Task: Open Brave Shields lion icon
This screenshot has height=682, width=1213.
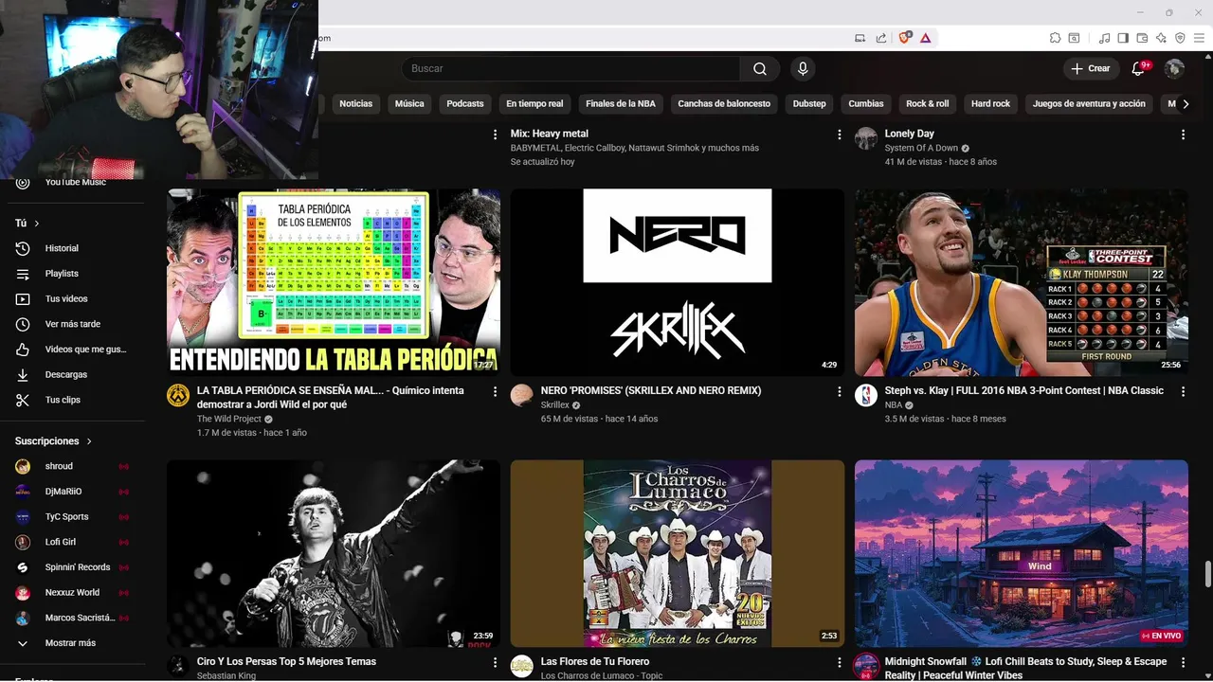Action: pyautogui.click(x=905, y=38)
